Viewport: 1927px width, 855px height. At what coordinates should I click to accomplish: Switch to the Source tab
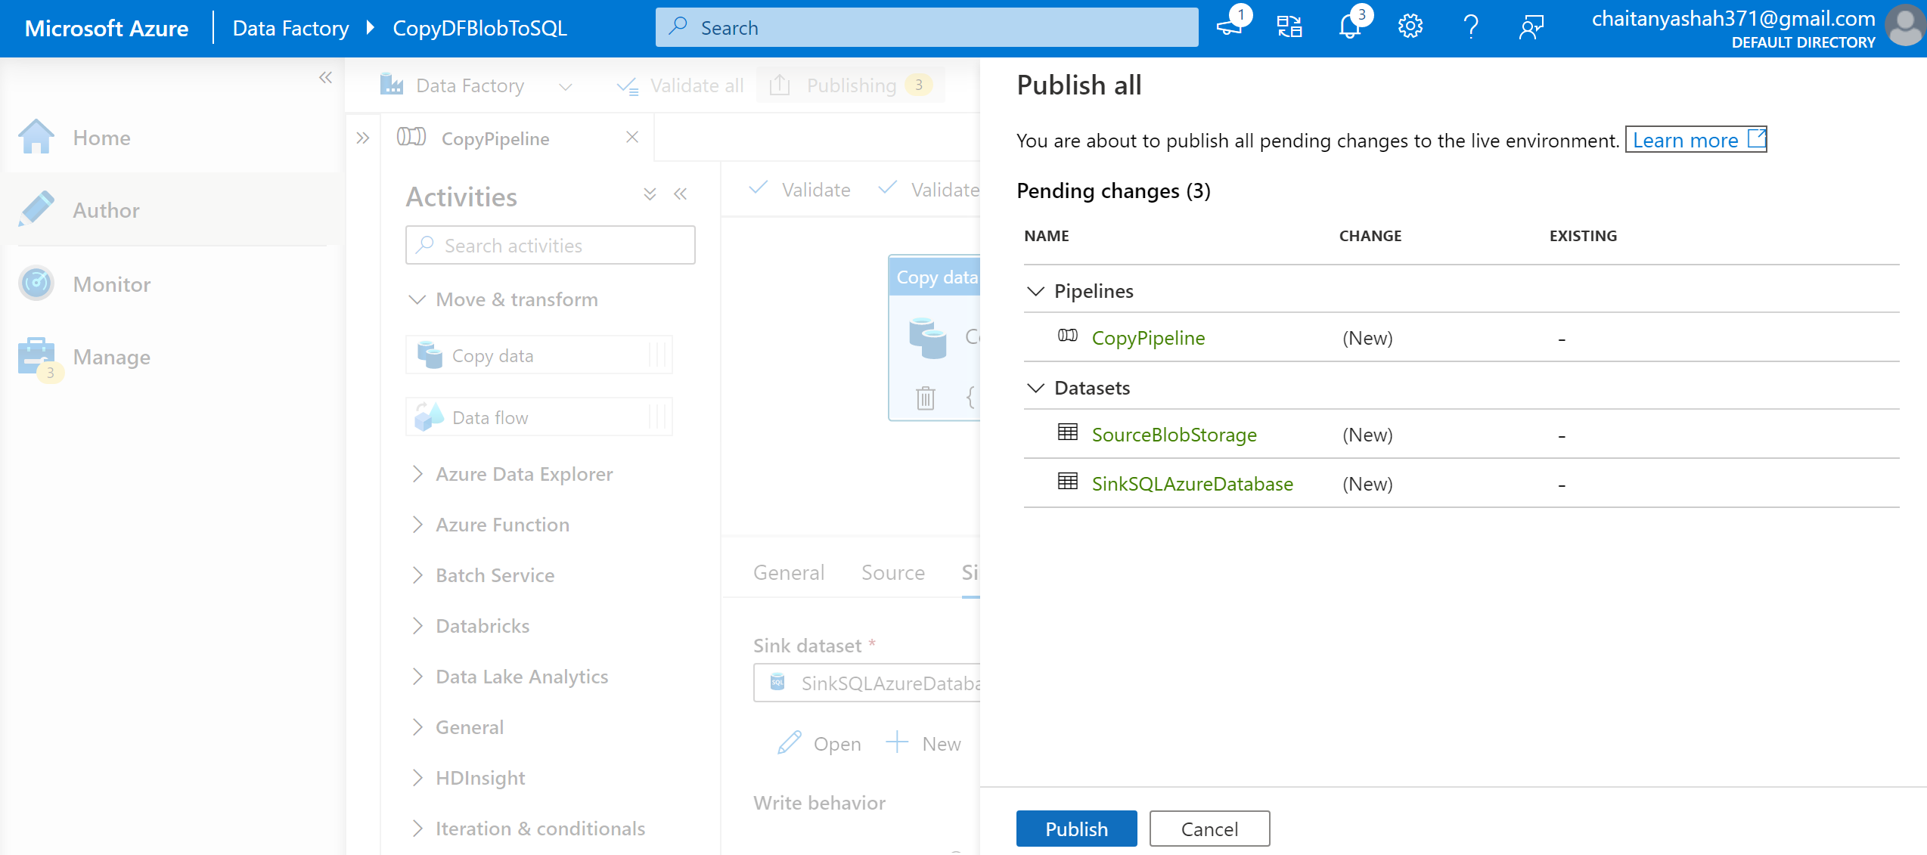[893, 572]
